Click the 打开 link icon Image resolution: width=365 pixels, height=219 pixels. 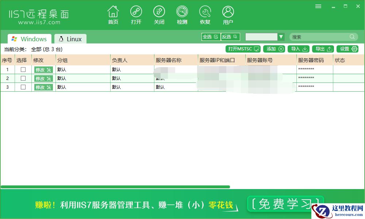136,12
